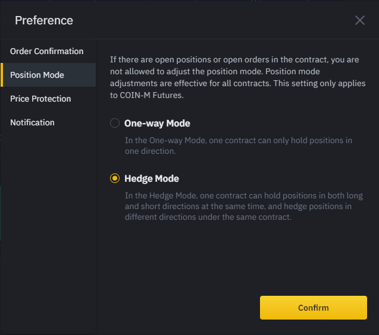The image size is (379, 335).
Task: Click the bold One-way Mode label
Action: pyautogui.click(x=157, y=124)
